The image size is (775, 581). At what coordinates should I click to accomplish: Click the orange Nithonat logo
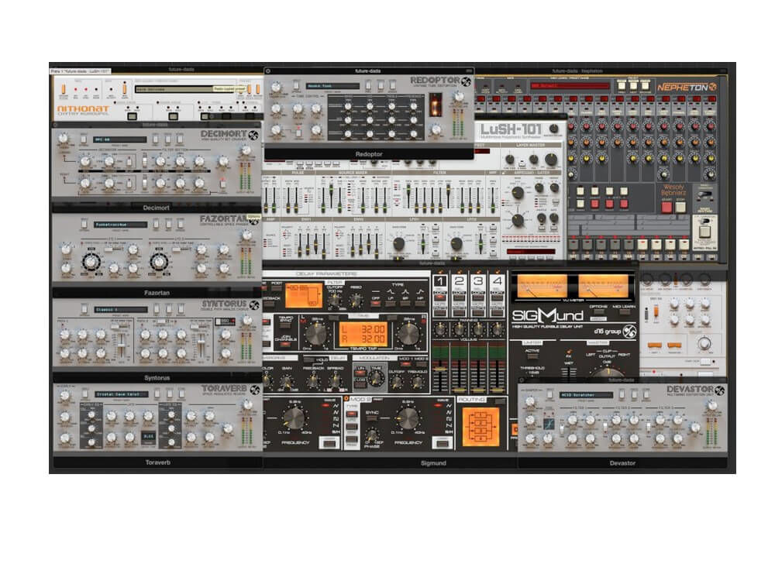(83, 108)
